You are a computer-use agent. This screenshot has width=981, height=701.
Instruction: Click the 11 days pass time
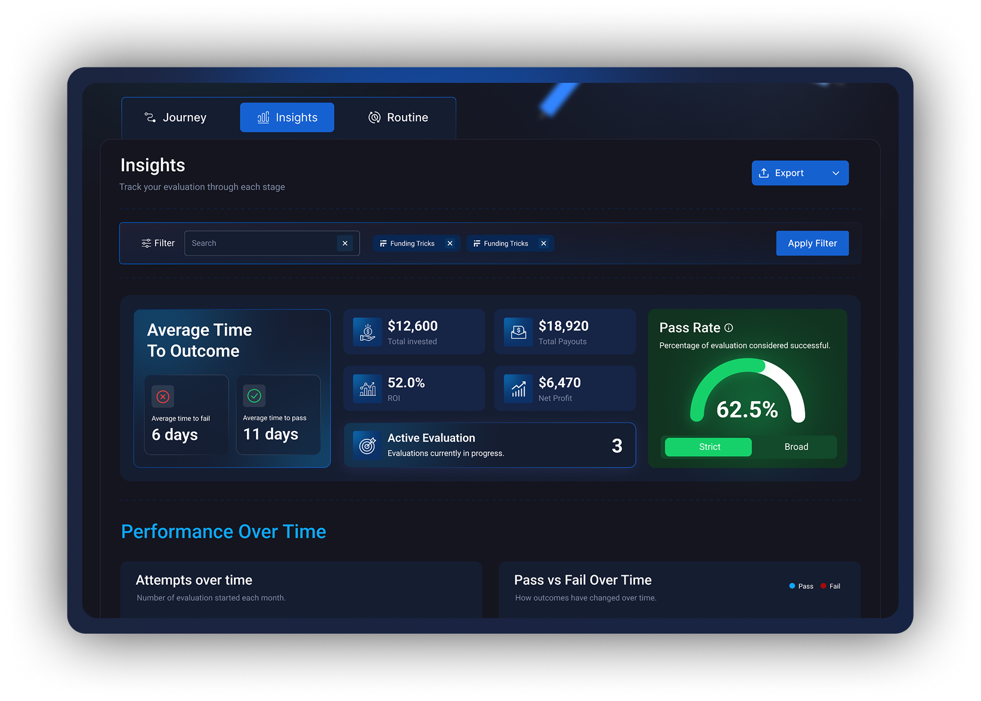point(271,435)
